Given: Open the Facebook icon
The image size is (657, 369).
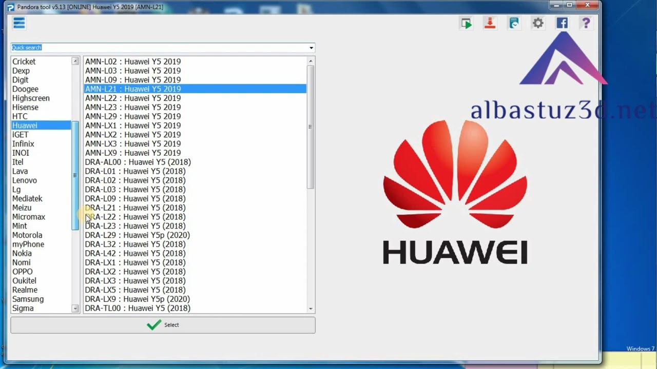Looking at the screenshot, I should pyautogui.click(x=562, y=23).
